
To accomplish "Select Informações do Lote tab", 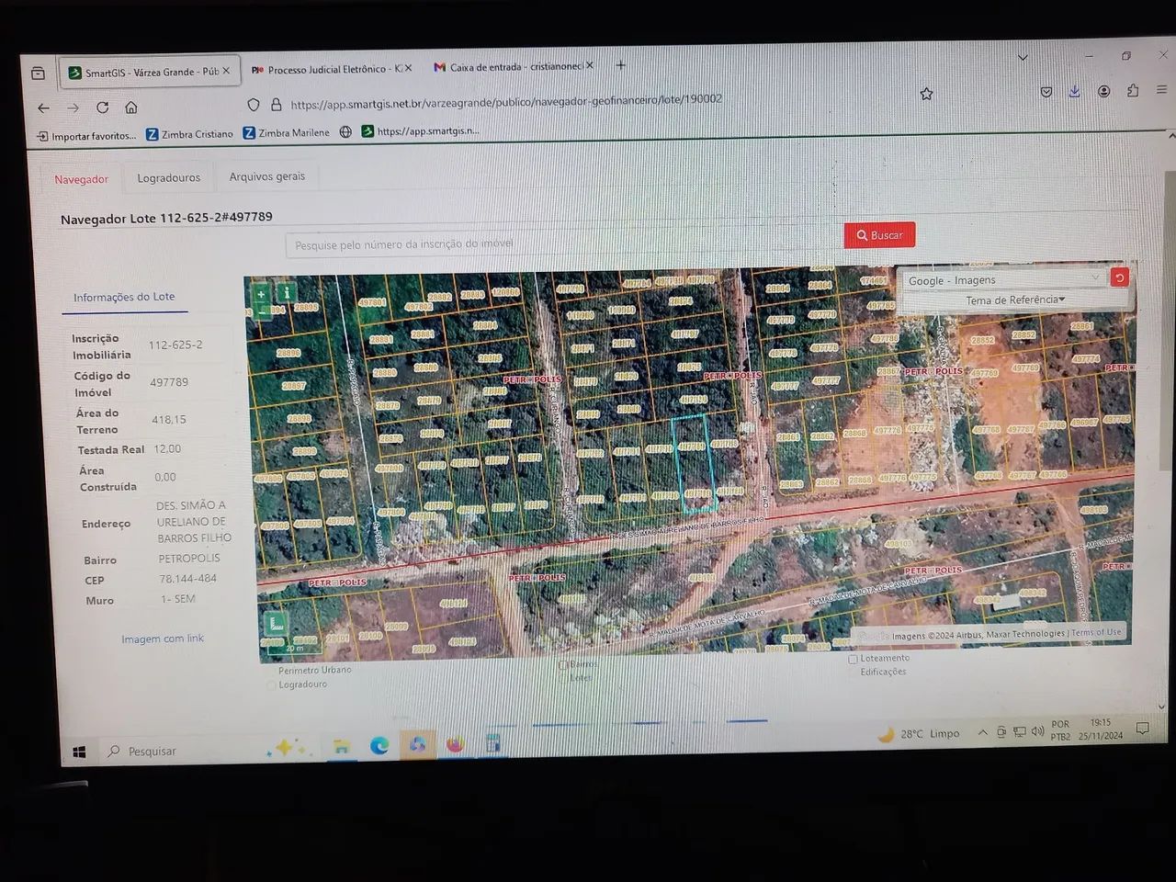I will (124, 297).
